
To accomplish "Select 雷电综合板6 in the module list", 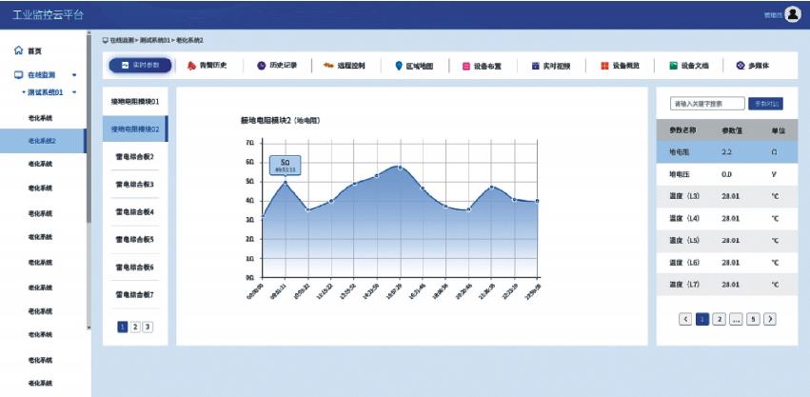I will 135,268.
